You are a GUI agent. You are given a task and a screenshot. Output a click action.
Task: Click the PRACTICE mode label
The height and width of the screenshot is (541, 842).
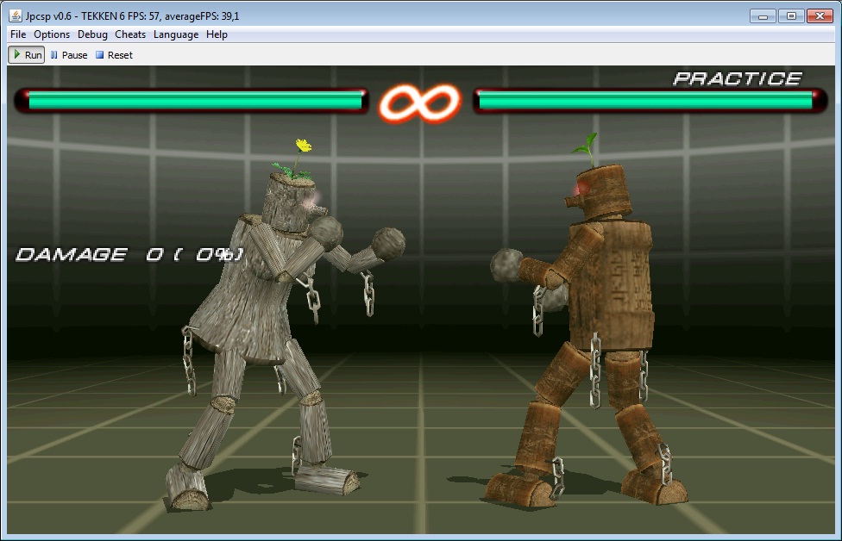pyautogui.click(x=738, y=78)
